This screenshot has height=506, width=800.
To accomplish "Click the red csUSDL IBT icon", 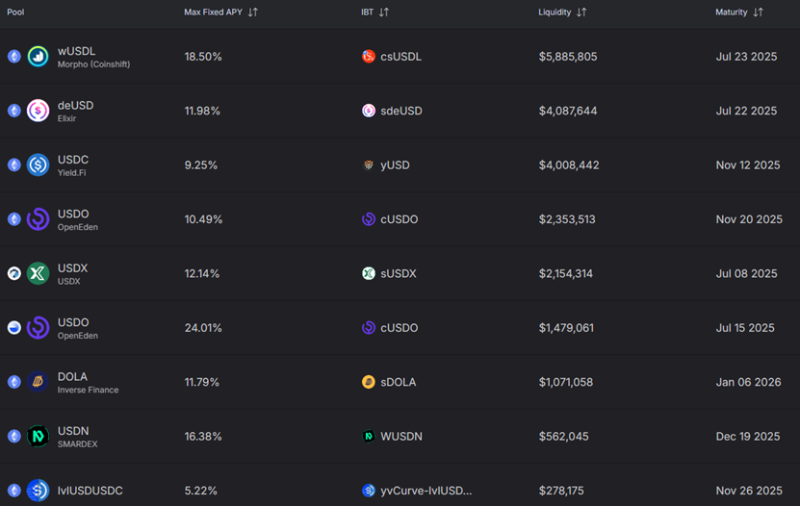I will click(x=368, y=57).
